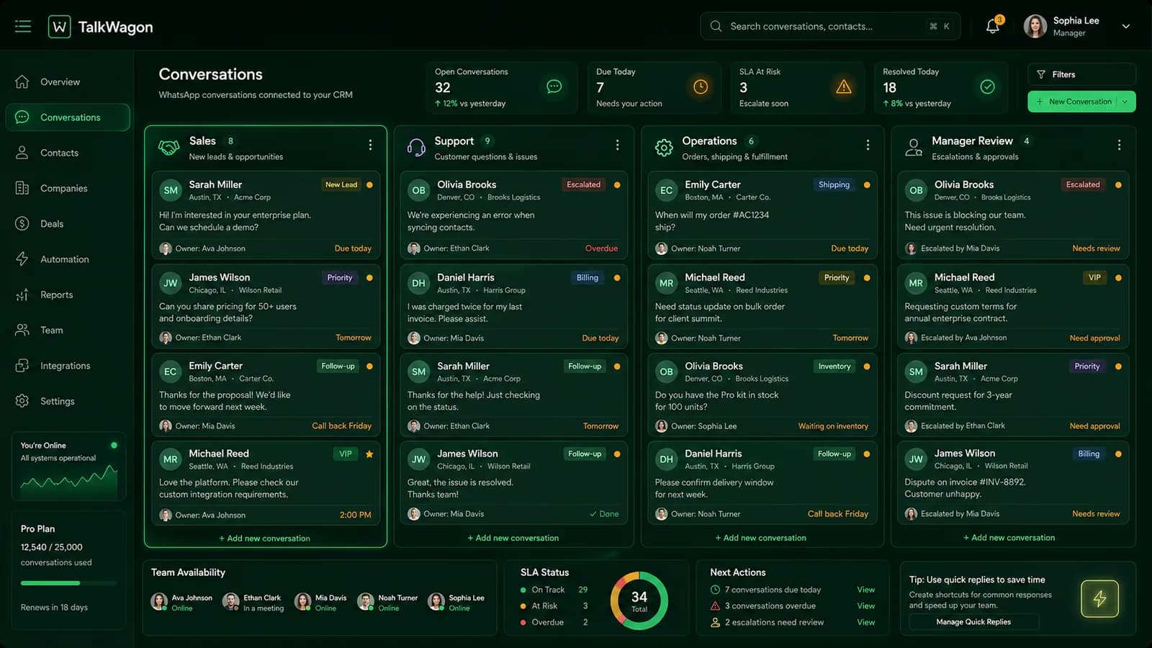
Task: Click the Operations gear icon
Action: [664, 148]
